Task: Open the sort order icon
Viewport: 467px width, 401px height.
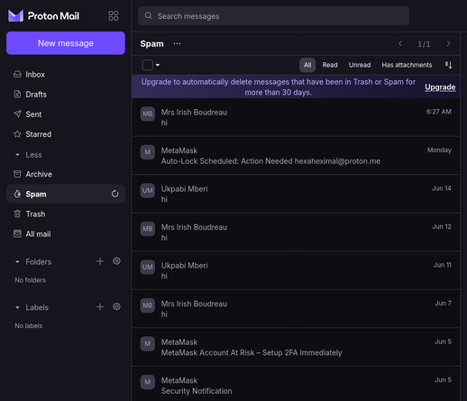Action: (449, 65)
